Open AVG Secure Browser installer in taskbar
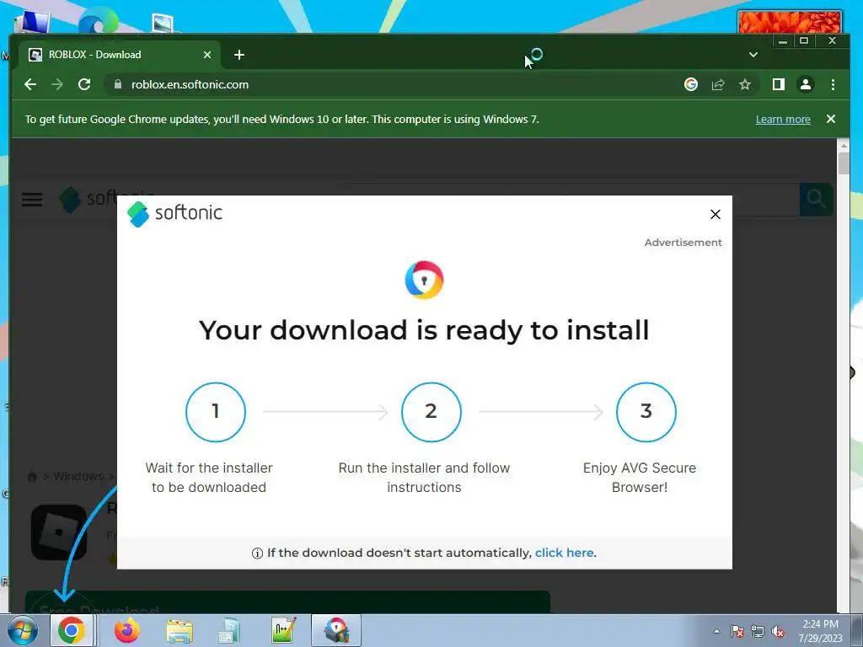 pyautogui.click(x=336, y=630)
